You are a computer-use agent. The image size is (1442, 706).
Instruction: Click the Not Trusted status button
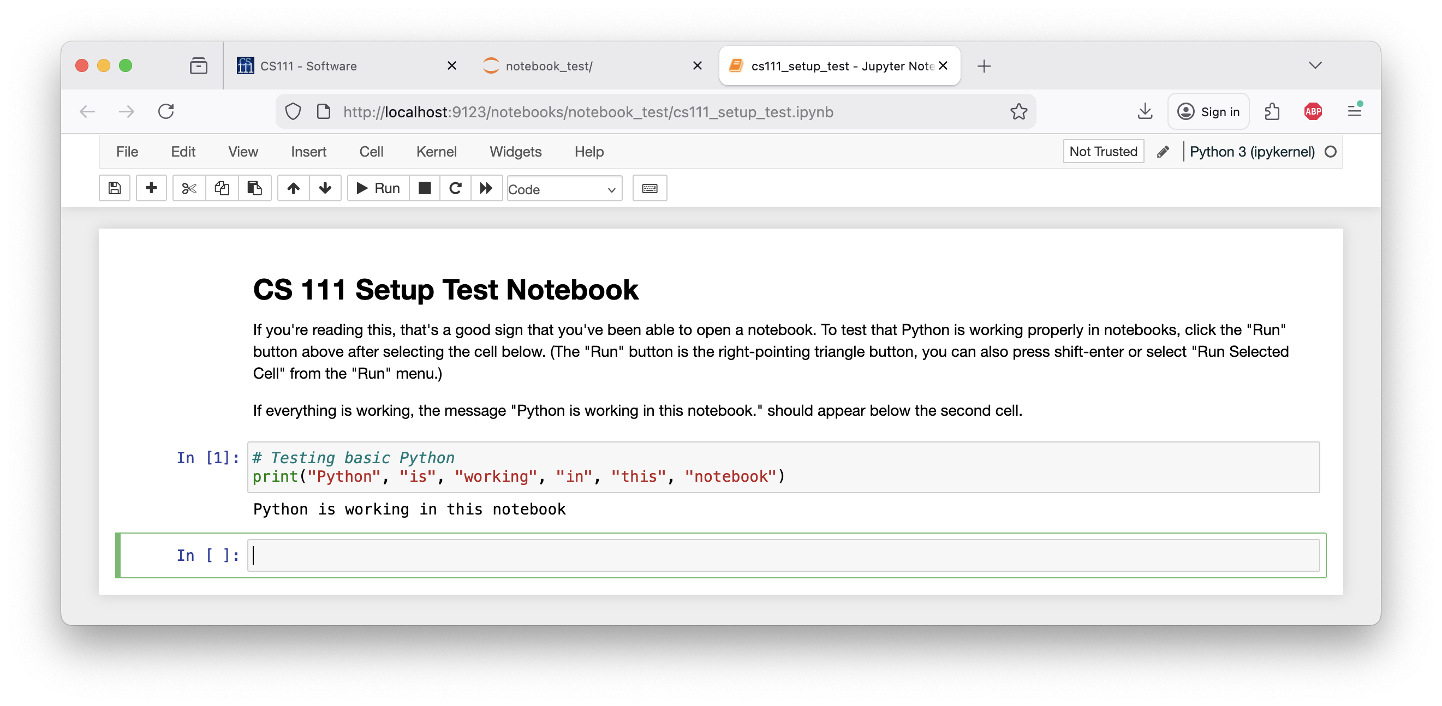[x=1103, y=151]
